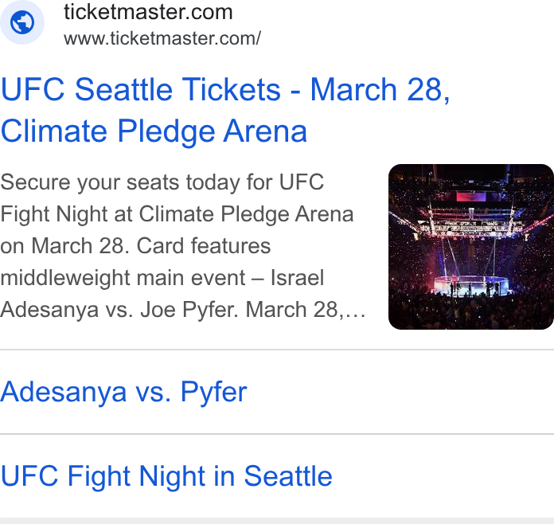
Task: Click 'middleweight main event' in the snippet
Action: tap(123, 278)
